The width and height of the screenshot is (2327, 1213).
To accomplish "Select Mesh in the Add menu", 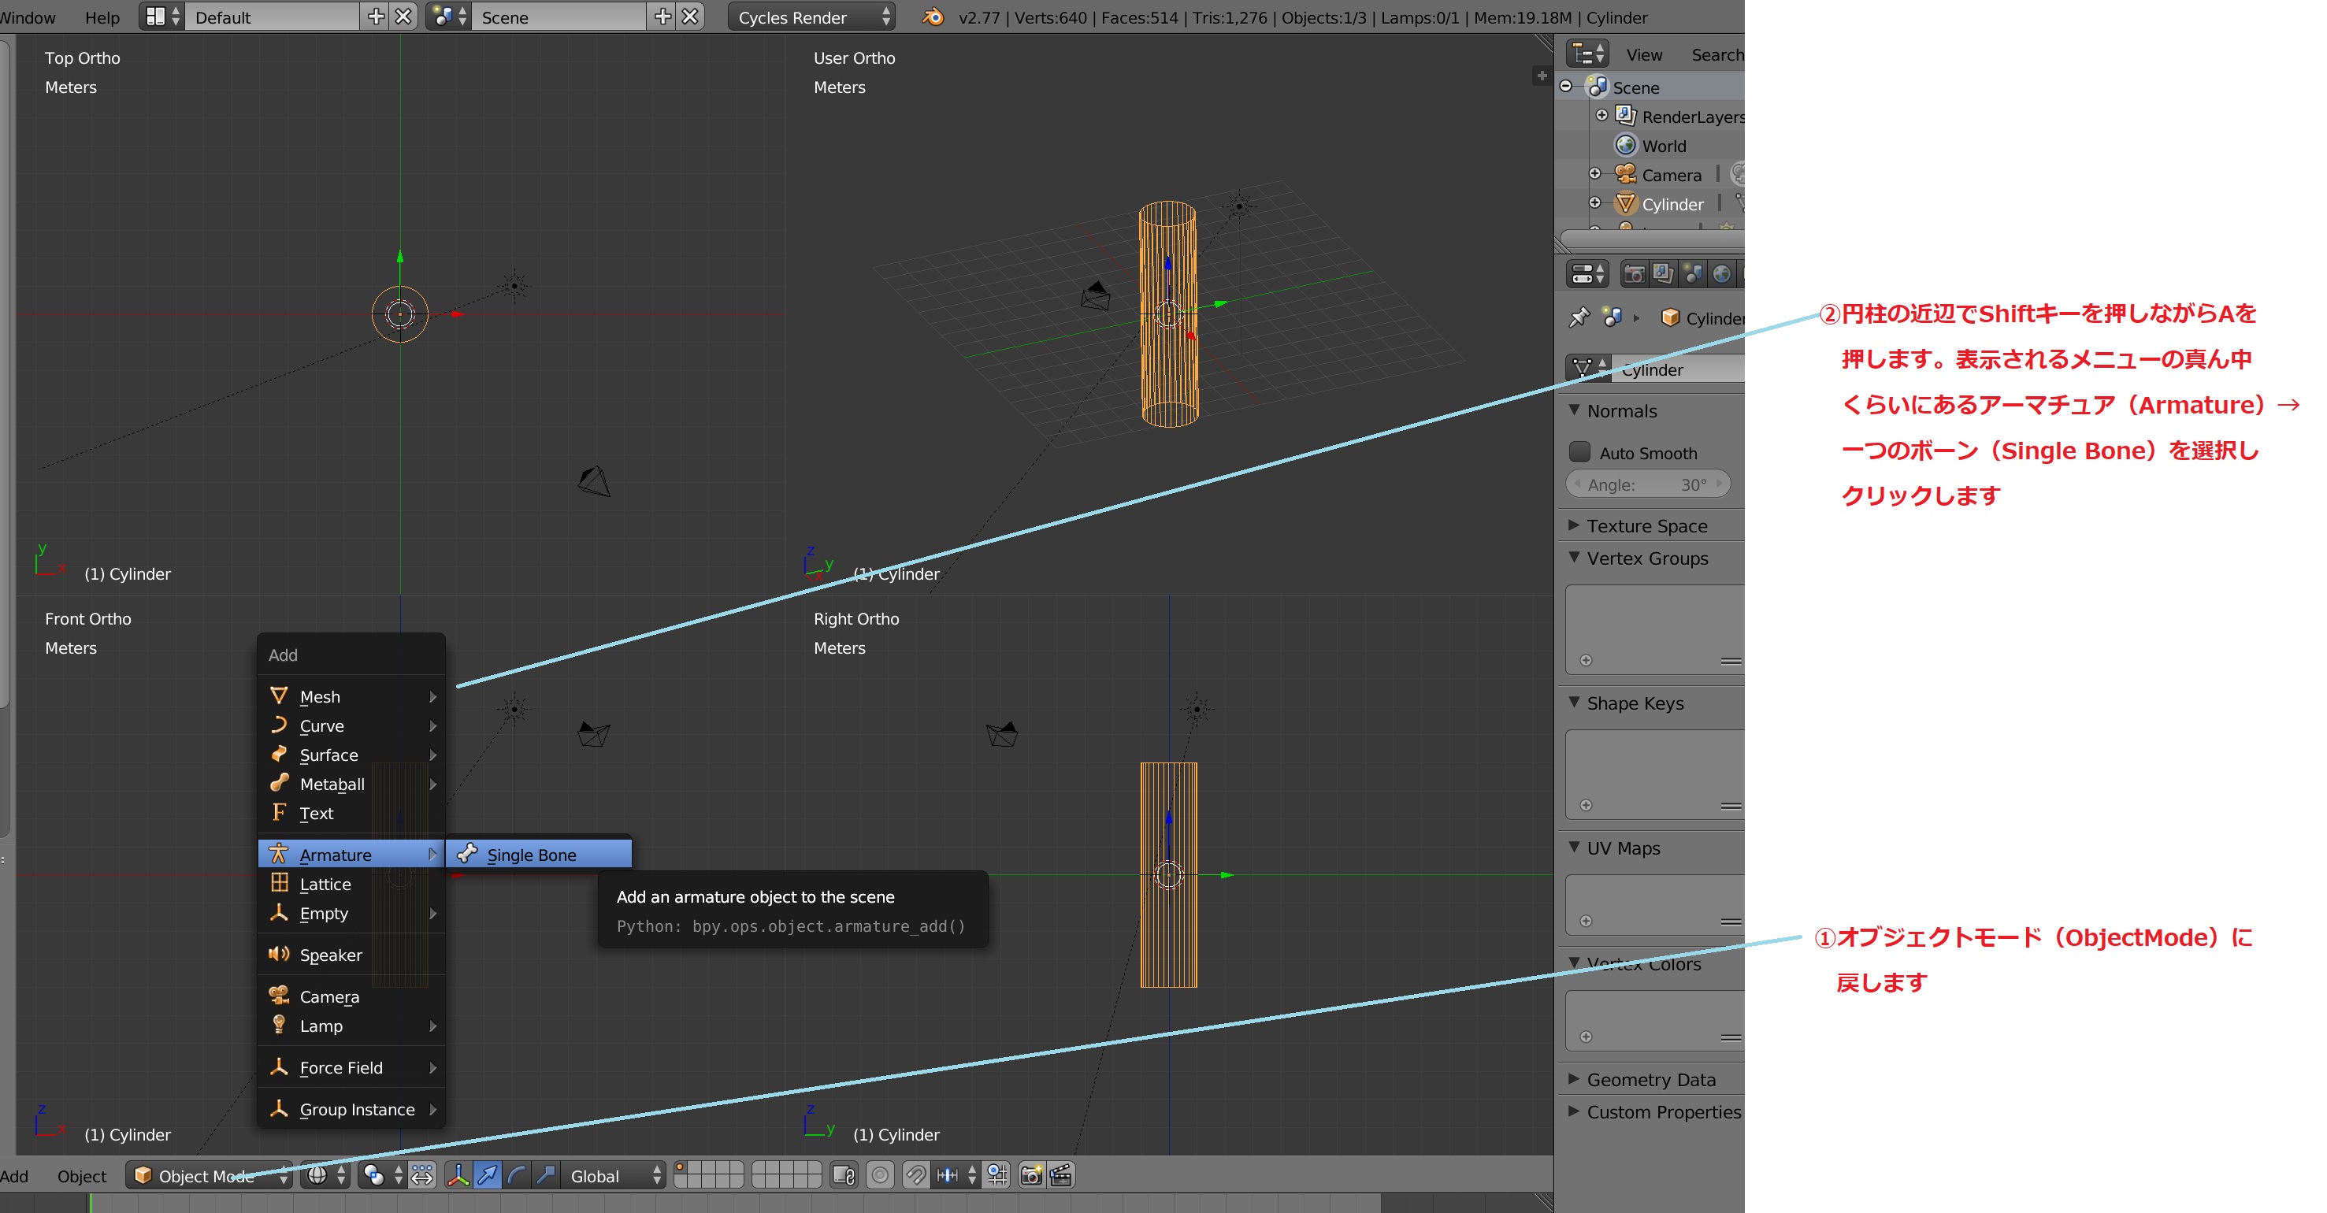I will [351, 696].
